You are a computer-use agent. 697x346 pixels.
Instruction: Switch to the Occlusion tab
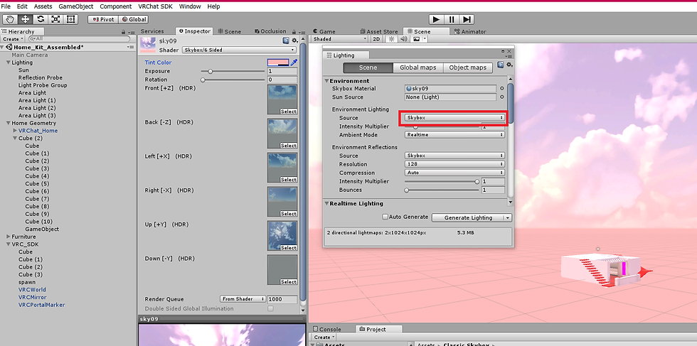271,31
